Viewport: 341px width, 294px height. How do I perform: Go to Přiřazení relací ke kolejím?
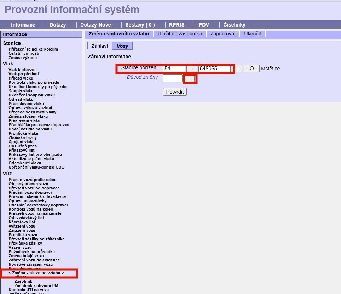pos(33,49)
